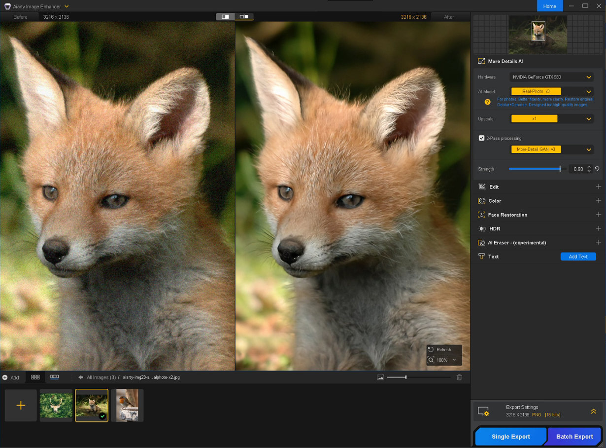Open the 100% zoom level dropdown
606x448 pixels.
tap(454, 360)
